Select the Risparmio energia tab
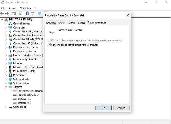Screen dimensions: 171x124 click(97, 23)
